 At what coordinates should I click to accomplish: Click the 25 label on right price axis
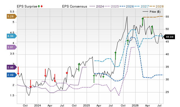click(167, 92)
